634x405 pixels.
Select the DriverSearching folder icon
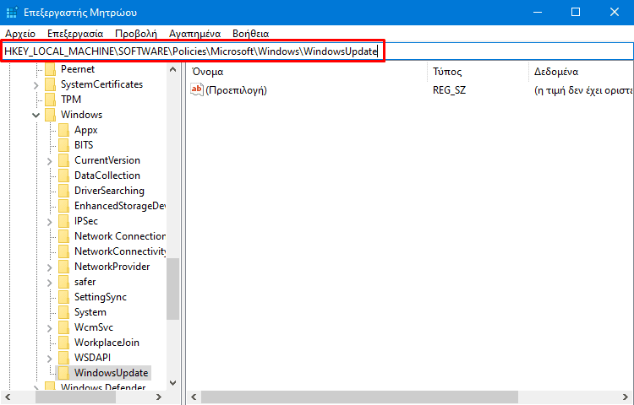tap(63, 191)
